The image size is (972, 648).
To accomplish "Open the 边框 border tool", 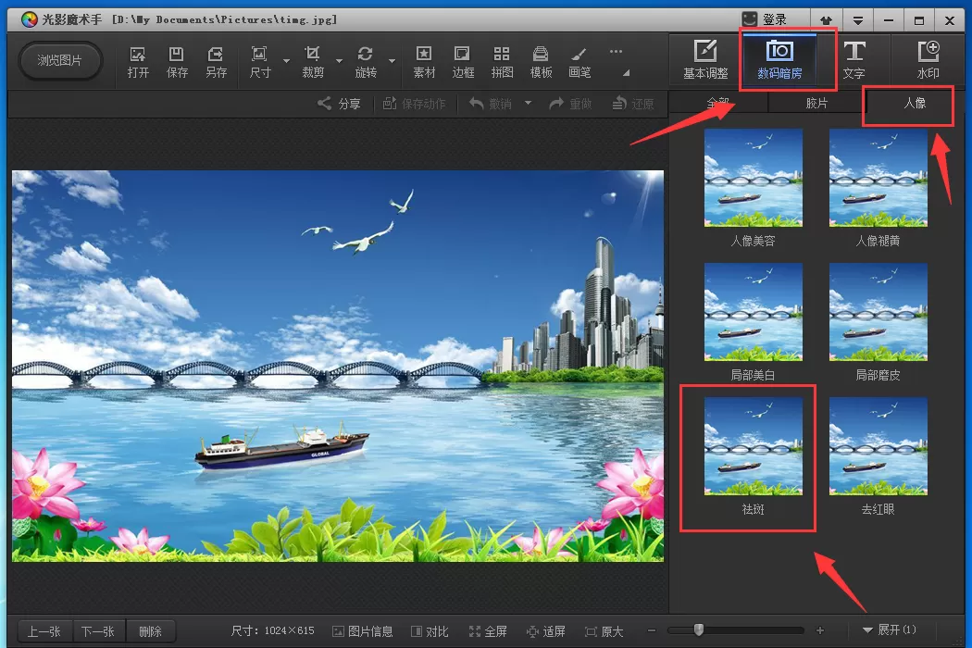I will click(463, 62).
